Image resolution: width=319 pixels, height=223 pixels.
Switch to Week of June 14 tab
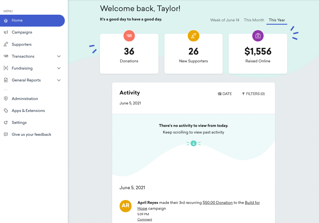225,20
